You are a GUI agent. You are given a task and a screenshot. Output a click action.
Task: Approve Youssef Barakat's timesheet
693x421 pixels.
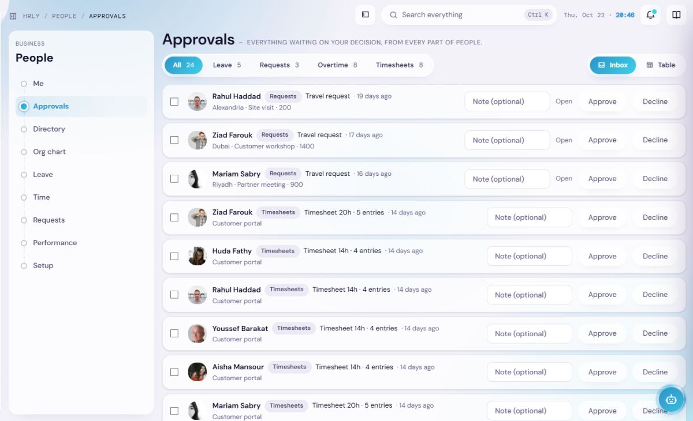click(602, 333)
